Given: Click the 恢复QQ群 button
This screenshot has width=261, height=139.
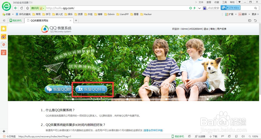Looking at the screenshot, I should pyautogui.click(x=58, y=89).
